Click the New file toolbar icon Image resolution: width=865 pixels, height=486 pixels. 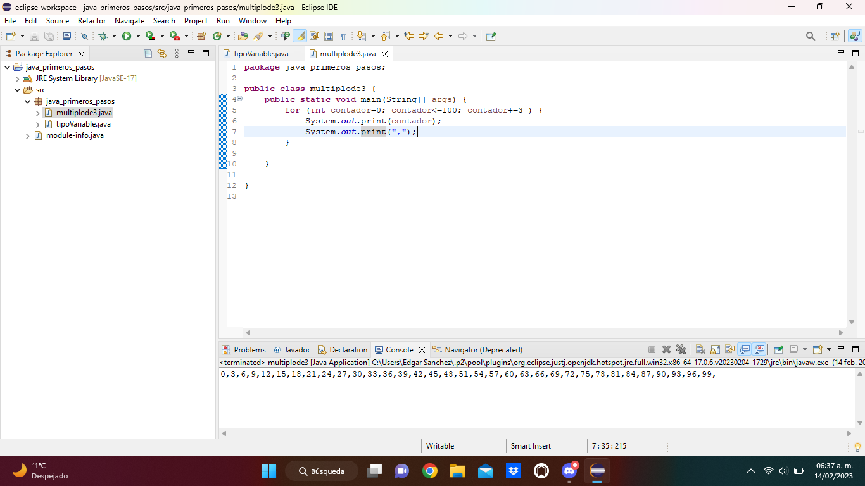[10, 36]
